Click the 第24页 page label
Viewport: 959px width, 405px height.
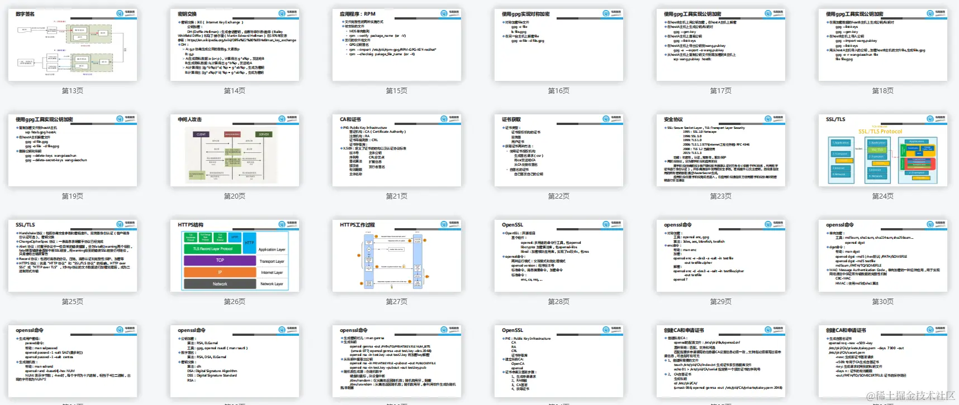pyautogui.click(x=883, y=196)
